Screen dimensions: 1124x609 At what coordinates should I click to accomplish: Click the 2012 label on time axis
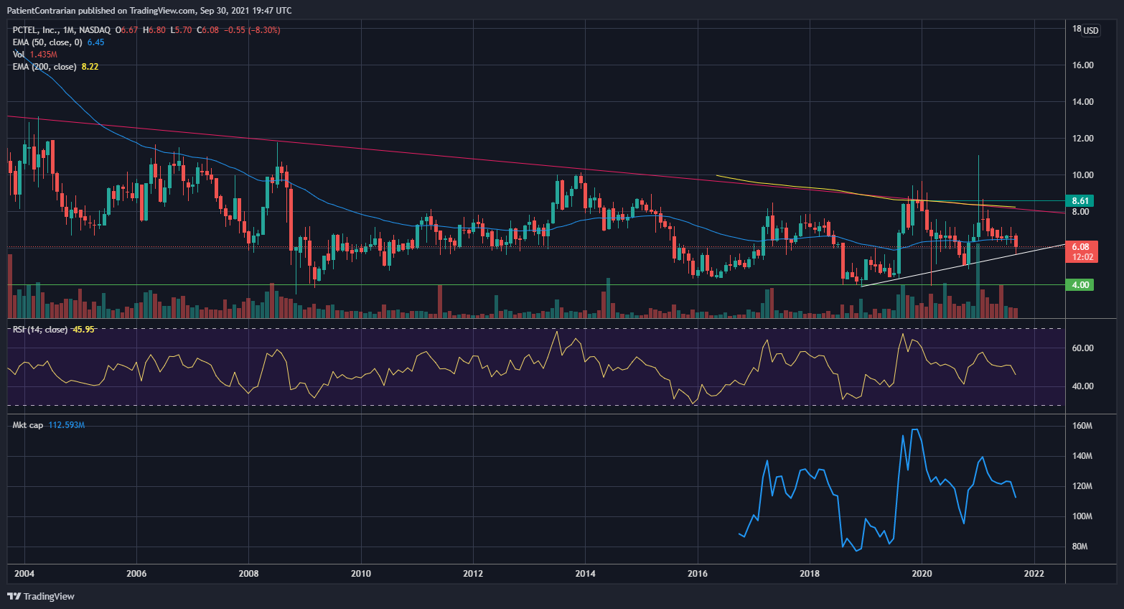(x=473, y=573)
